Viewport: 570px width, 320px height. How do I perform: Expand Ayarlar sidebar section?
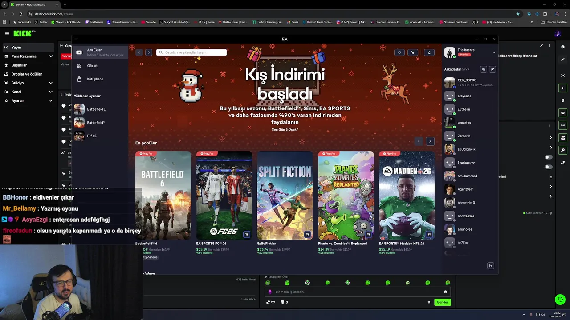(51, 101)
